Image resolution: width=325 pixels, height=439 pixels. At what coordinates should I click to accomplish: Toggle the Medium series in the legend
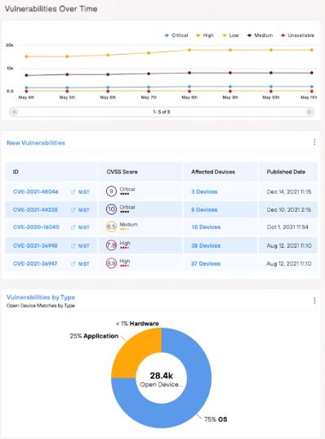(260, 35)
